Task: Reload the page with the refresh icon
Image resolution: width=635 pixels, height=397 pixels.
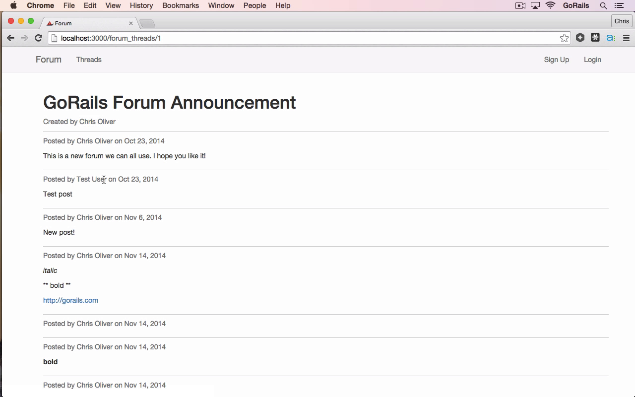Action: (x=38, y=38)
